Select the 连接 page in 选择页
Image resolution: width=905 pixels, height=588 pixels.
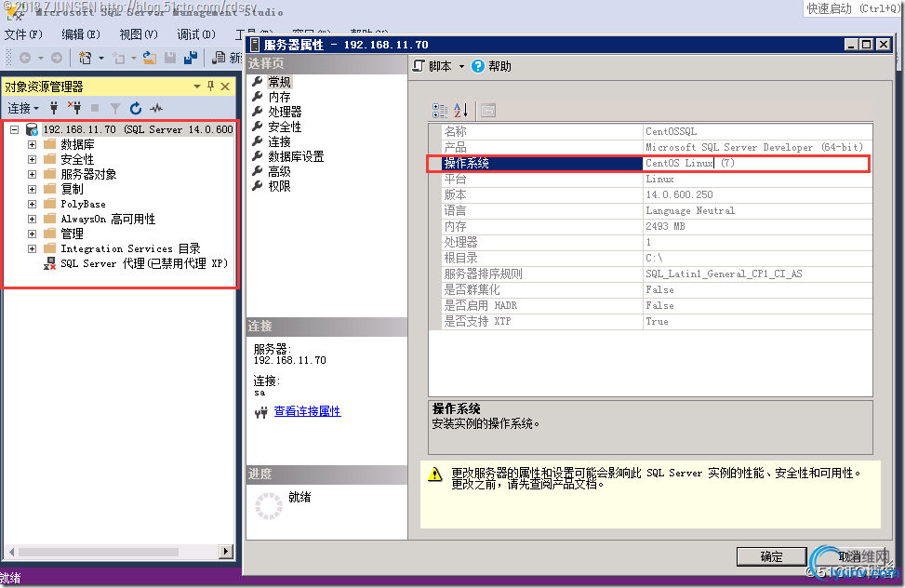[279, 142]
